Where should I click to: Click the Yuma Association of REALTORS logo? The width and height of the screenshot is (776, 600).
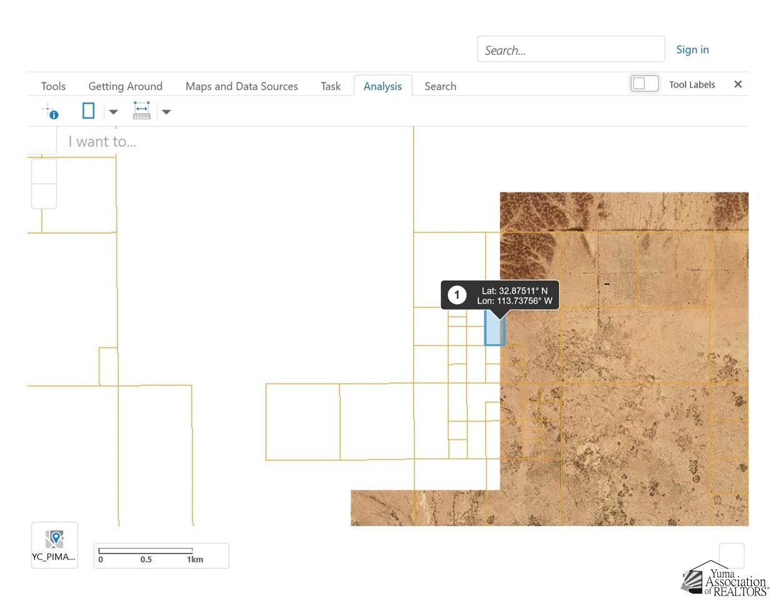point(725,579)
